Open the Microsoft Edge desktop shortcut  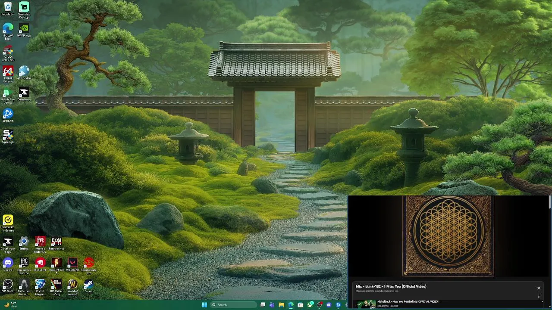(x=8, y=31)
